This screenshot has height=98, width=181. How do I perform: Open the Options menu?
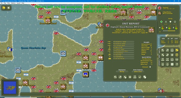[13, 3]
